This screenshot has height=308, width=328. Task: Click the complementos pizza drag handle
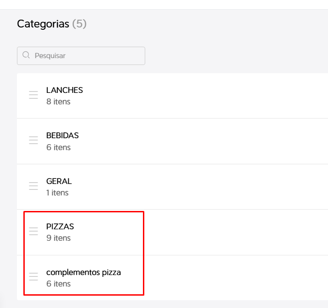point(33,277)
